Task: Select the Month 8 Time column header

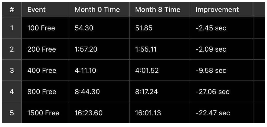Action: click(x=160, y=10)
